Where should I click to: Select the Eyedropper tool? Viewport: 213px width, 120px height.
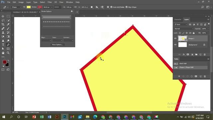pos(8,24)
